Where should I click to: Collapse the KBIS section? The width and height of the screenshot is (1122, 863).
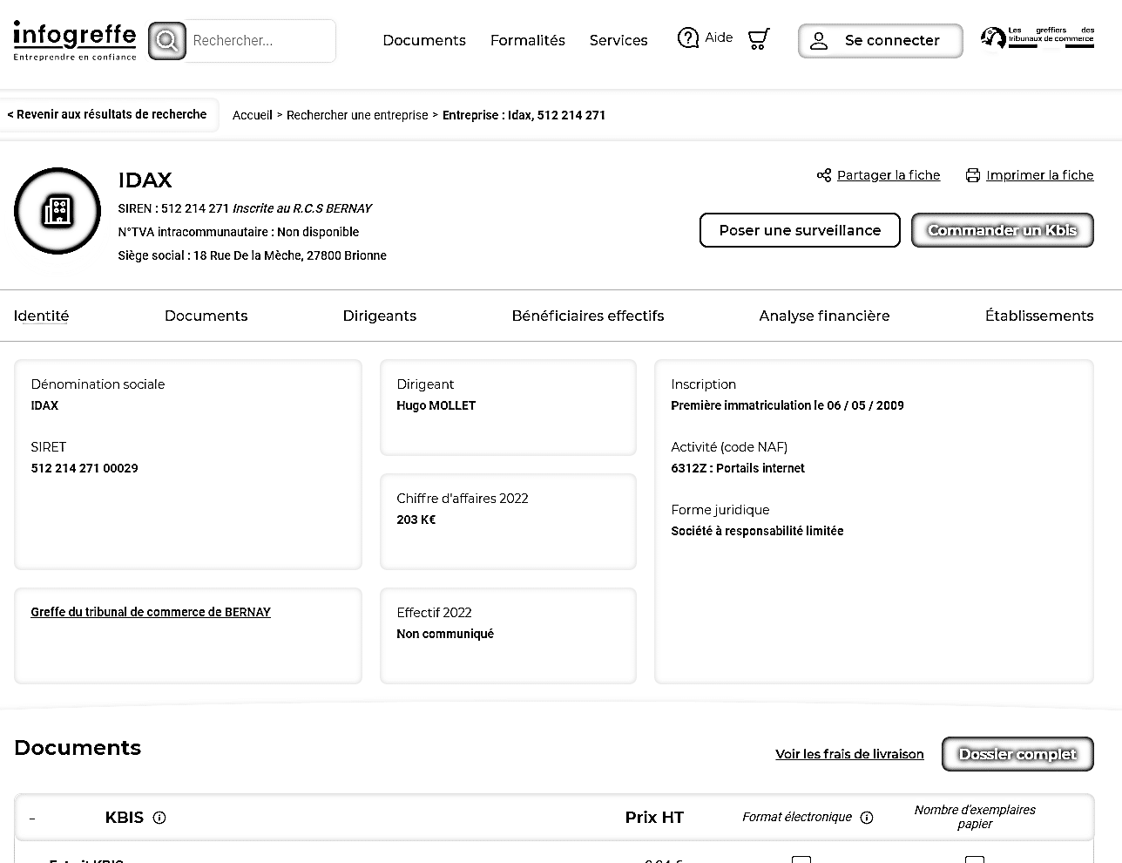point(32,818)
